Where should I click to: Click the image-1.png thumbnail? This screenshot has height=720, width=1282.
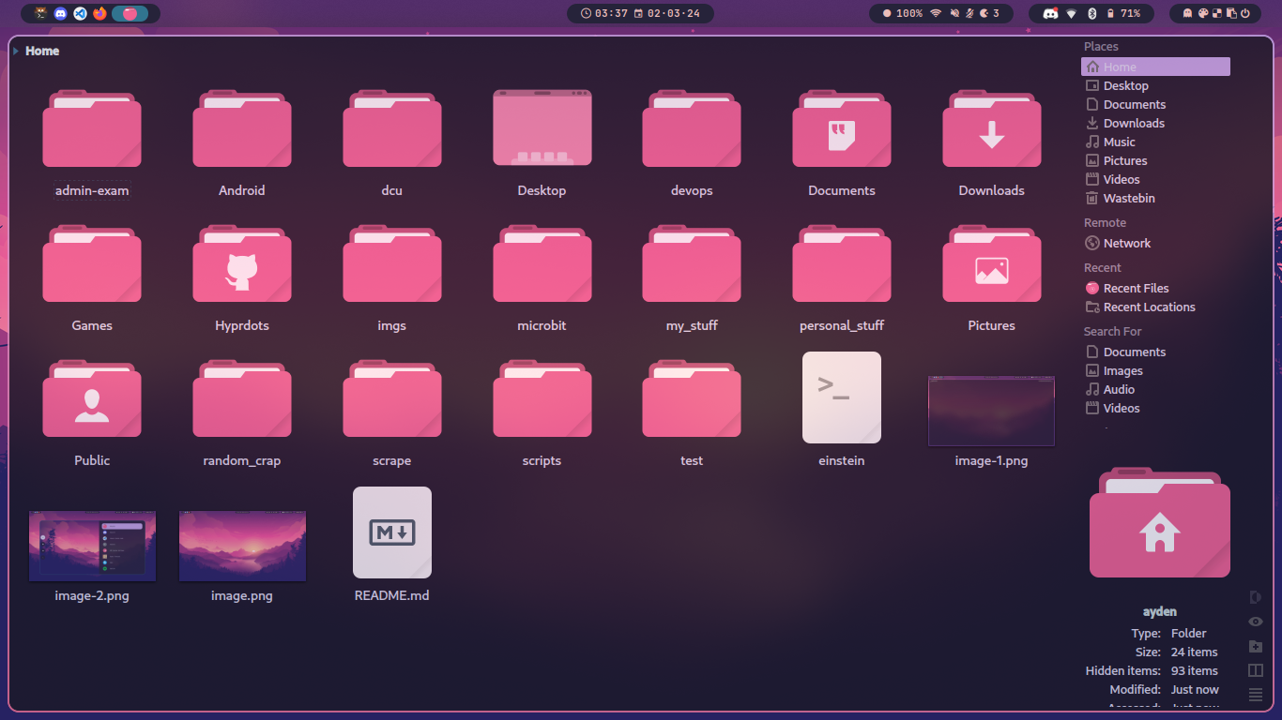[x=992, y=411]
